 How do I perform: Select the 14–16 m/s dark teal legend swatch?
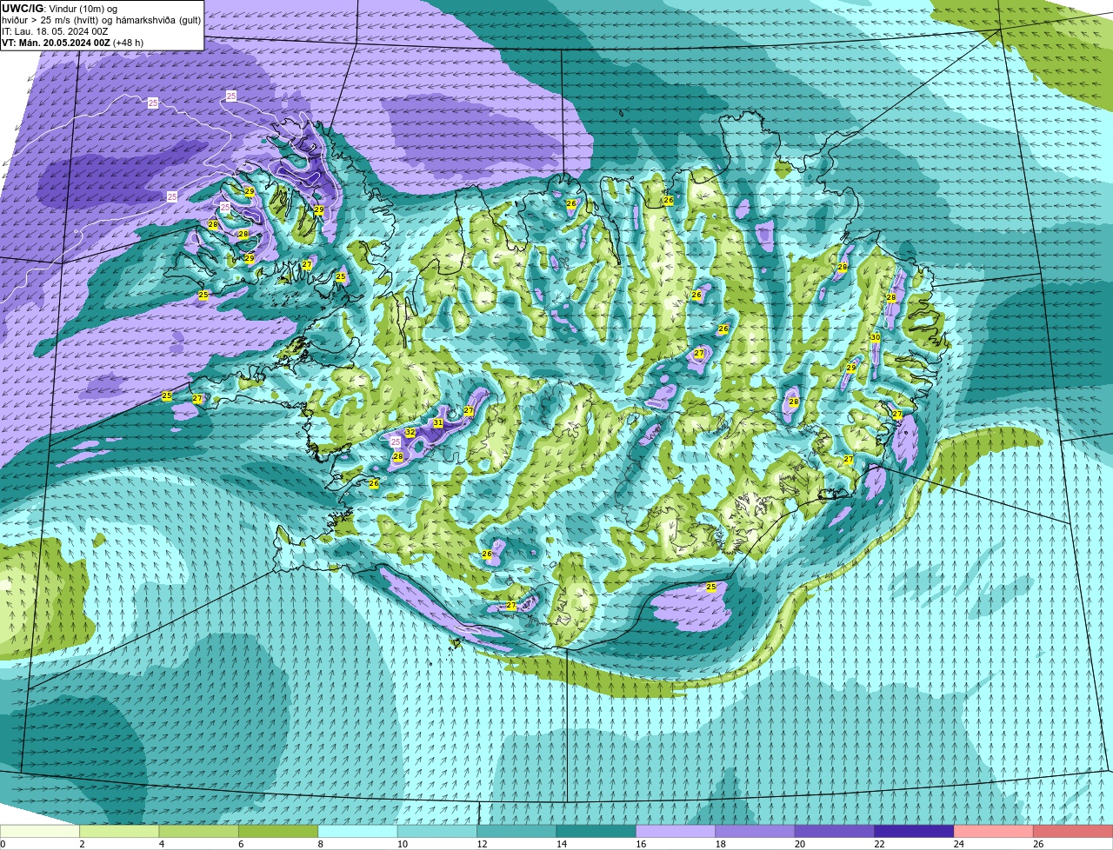[596, 832]
